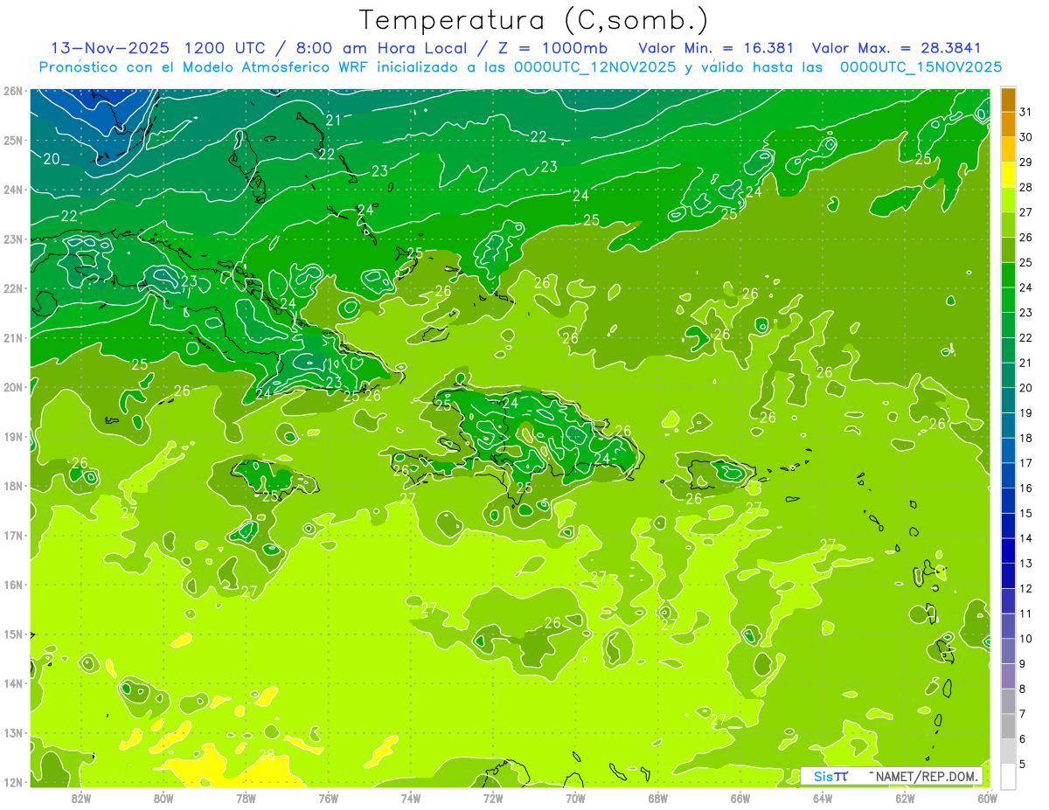Click the 28 contour label on the map
Screen dimensions: 1049x810
(x=267, y=754)
